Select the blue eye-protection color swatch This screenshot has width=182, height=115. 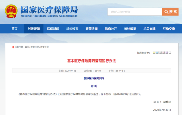tap(157, 53)
